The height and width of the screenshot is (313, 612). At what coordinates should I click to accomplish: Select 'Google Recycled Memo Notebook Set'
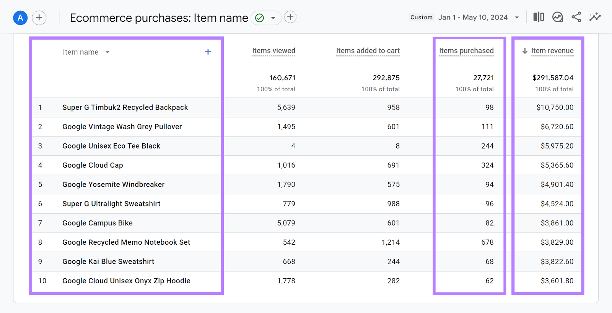[x=126, y=242]
